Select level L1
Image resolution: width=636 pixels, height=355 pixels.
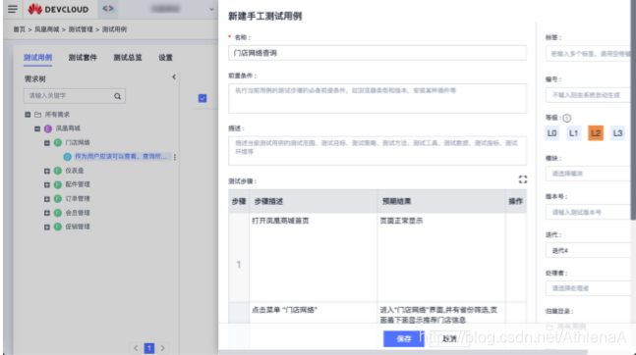click(x=573, y=133)
